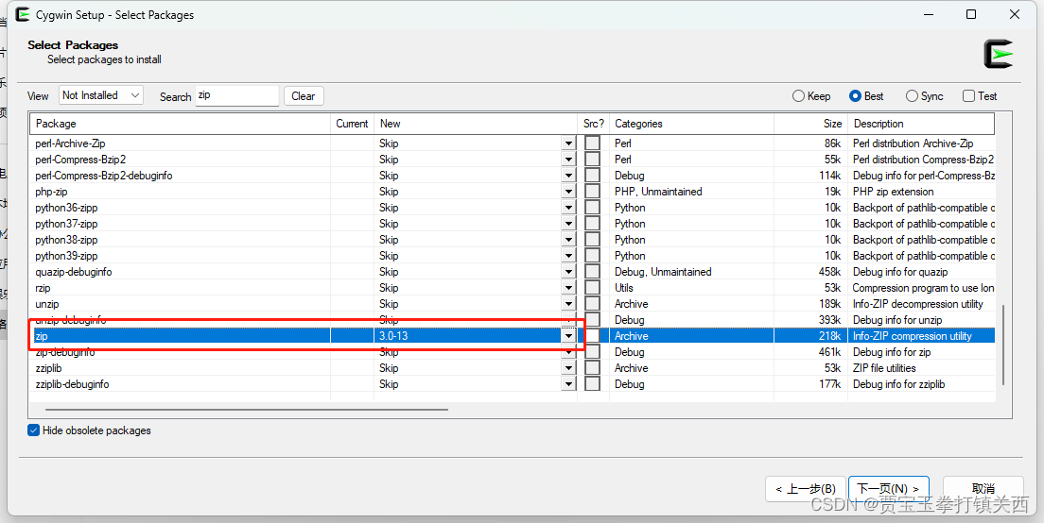The height and width of the screenshot is (523, 1044).
Task: Open version dropdown for perl-Archive-Zip
Action: (568, 143)
